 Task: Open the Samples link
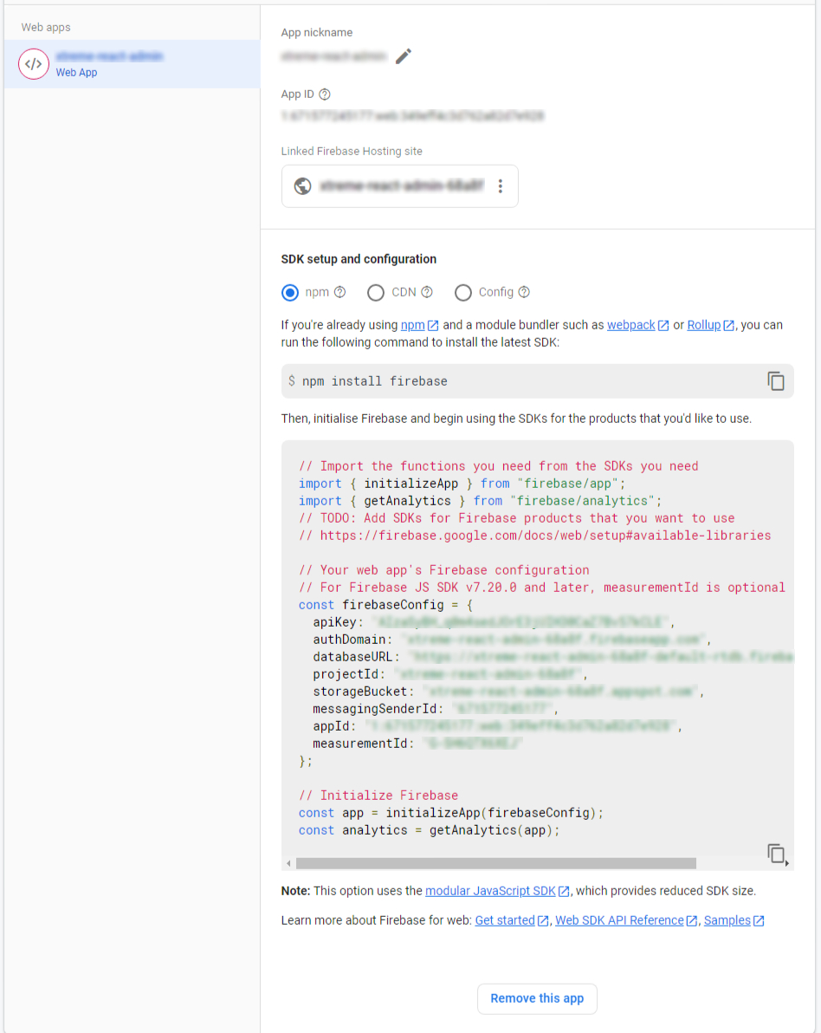pyautogui.click(x=727, y=920)
